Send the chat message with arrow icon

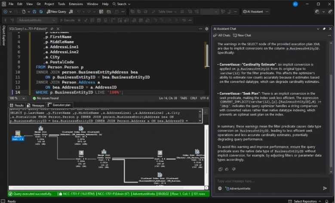(325, 188)
